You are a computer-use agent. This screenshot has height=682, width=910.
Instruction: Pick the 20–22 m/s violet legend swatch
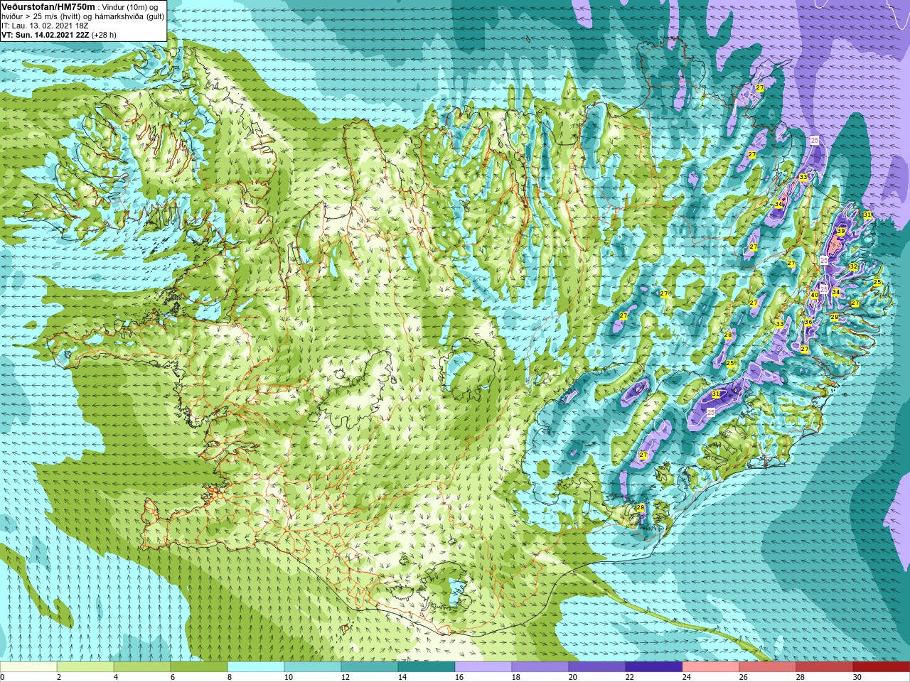[x=597, y=667]
